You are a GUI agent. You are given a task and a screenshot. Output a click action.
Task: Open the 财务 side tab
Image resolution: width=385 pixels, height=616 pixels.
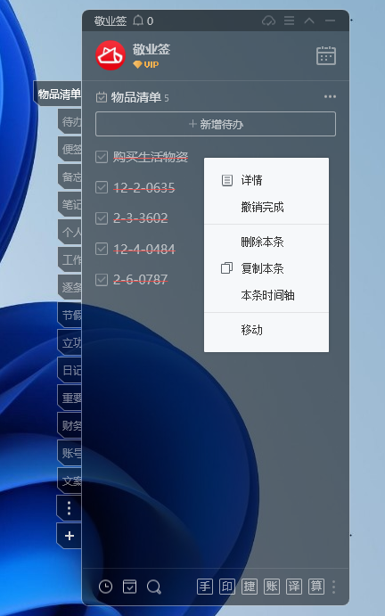[x=70, y=425]
